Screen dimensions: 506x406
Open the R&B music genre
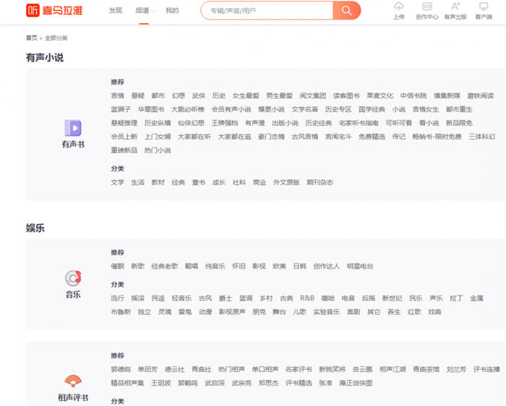point(307,298)
